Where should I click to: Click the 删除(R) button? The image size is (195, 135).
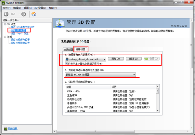[134, 59]
